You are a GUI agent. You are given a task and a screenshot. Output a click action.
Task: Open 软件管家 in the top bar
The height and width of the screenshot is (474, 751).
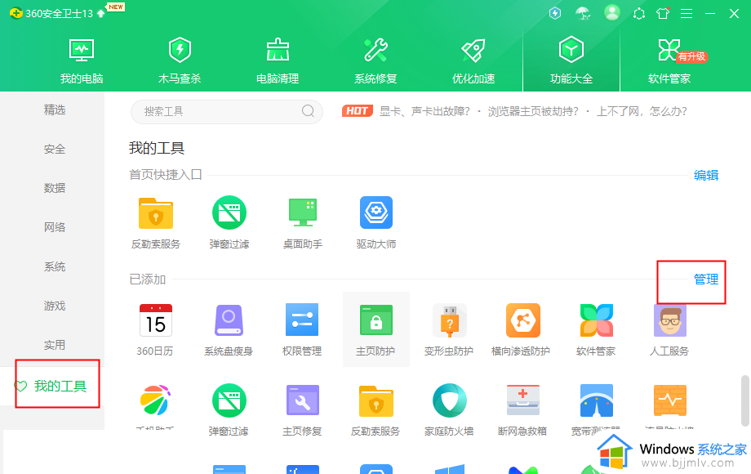pyautogui.click(x=669, y=61)
